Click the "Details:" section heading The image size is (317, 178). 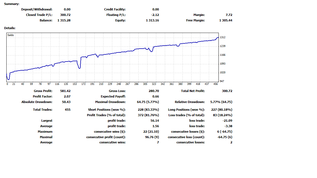point(10,28)
